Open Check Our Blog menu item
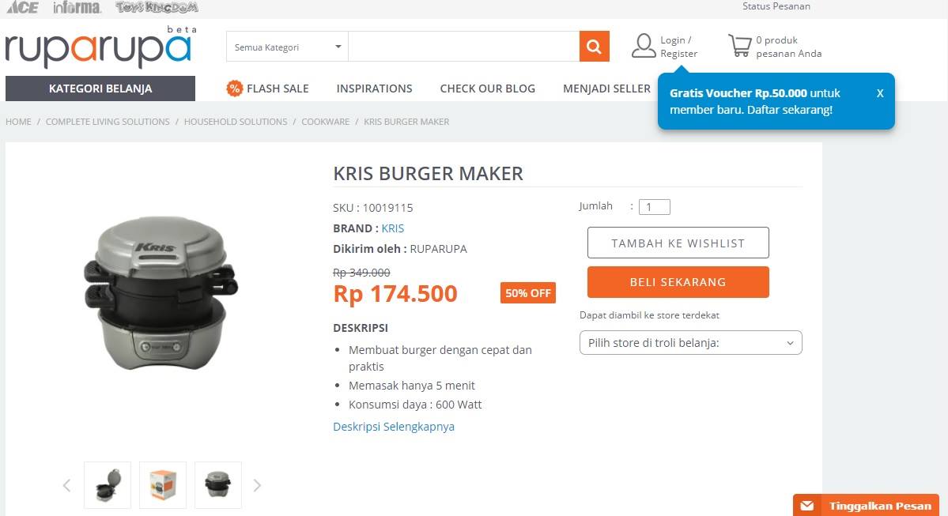 click(487, 89)
